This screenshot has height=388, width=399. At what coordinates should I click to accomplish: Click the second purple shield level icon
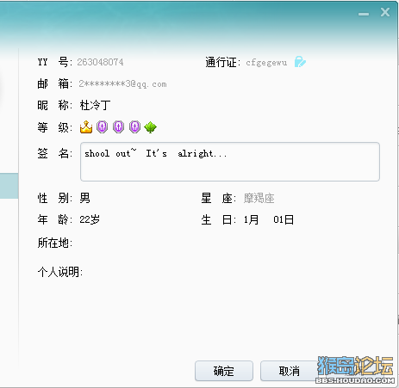click(x=118, y=126)
